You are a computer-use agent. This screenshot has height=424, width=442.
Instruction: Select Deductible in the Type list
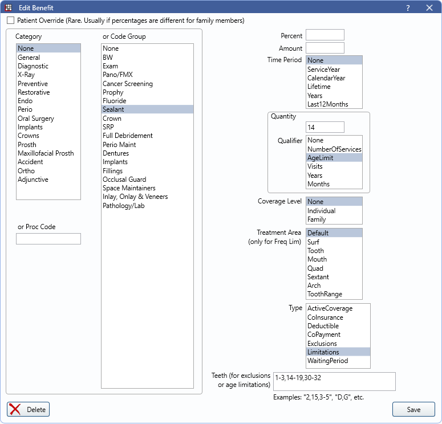(323, 326)
